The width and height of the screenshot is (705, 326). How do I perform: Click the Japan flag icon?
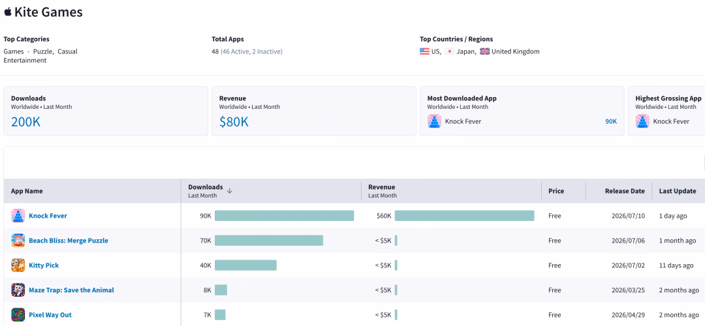(449, 52)
